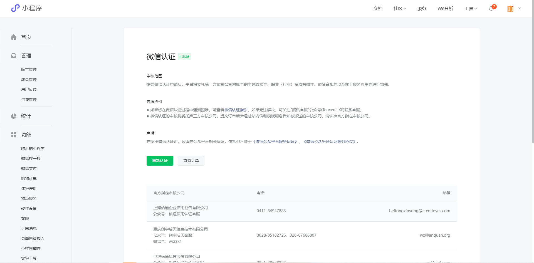Expand the account dropdown arrow
Image resolution: width=534 pixels, height=263 pixels.
point(520,8)
